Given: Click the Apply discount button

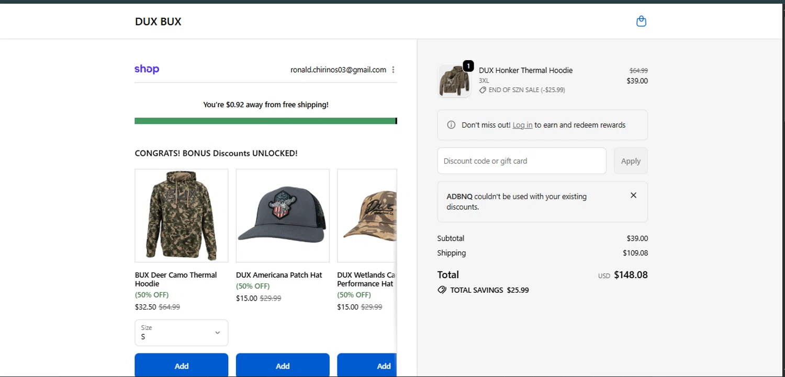Looking at the screenshot, I should [x=631, y=161].
